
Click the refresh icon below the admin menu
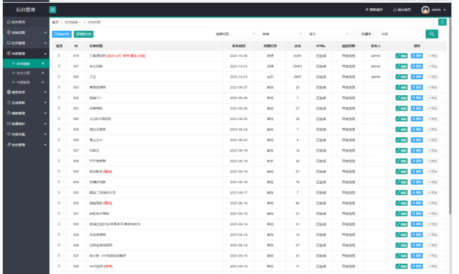coord(442,22)
